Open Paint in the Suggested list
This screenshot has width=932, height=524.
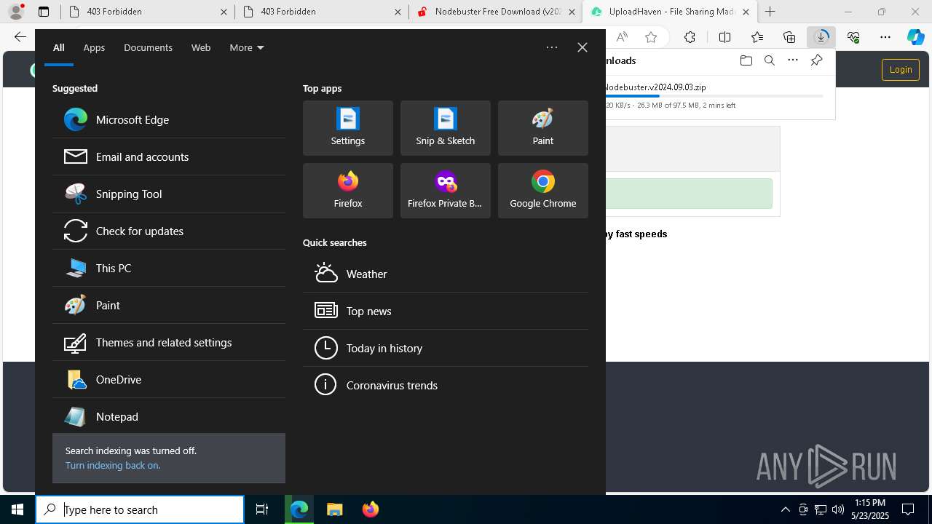click(x=168, y=305)
